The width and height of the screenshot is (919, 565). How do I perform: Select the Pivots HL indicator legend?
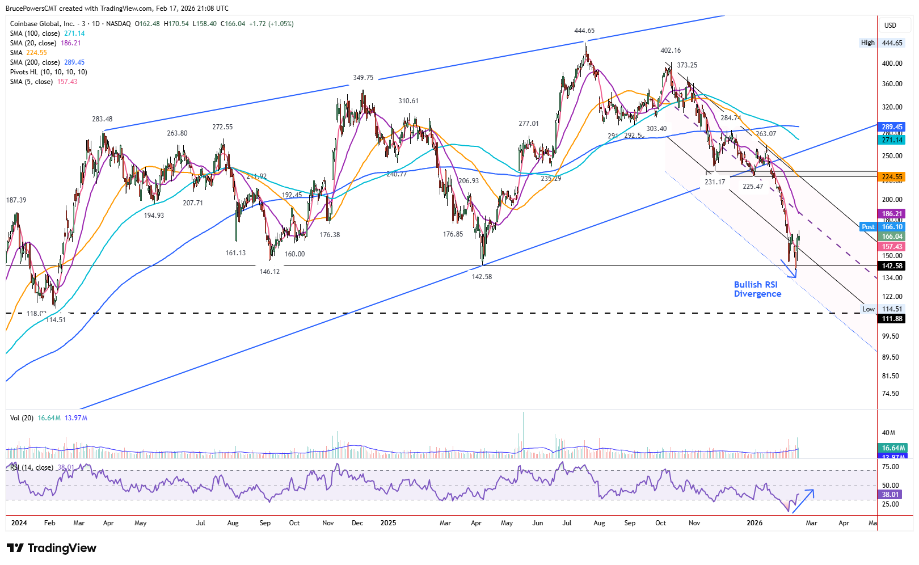point(48,72)
